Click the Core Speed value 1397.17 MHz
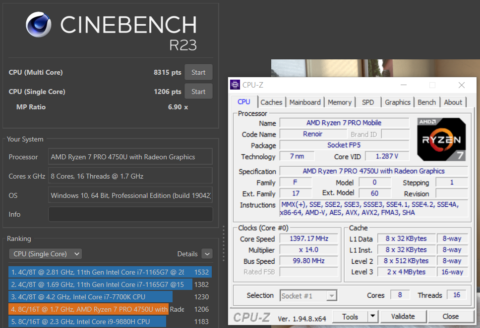 click(309, 238)
